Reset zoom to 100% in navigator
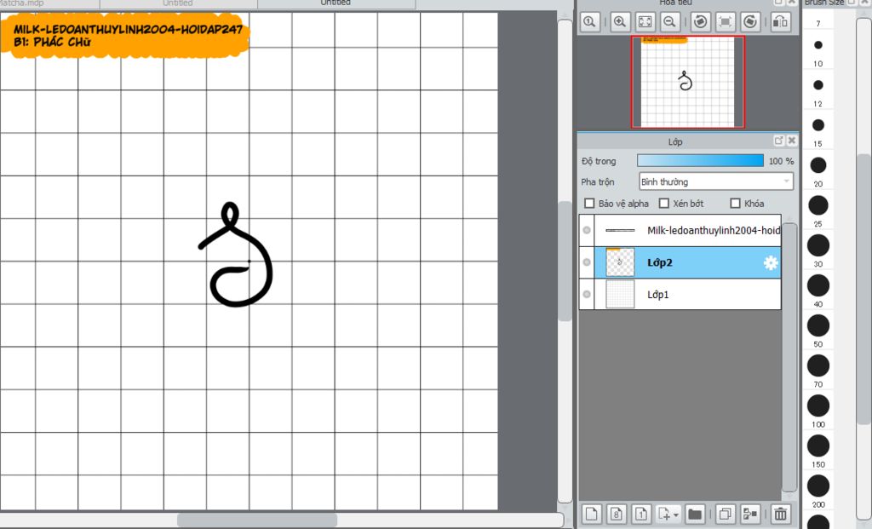The image size is (872, 529). click(x=588, y=22)
